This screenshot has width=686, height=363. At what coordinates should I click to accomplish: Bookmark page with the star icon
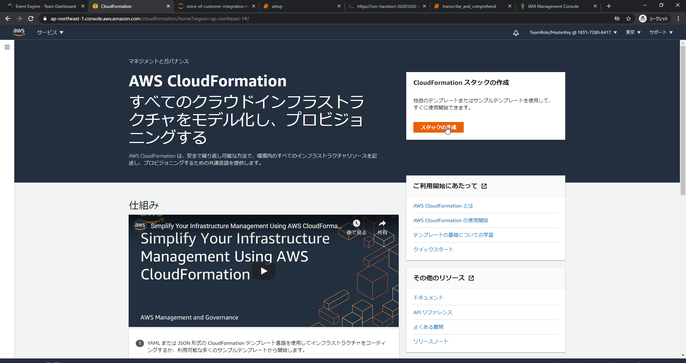coord(628,19)
